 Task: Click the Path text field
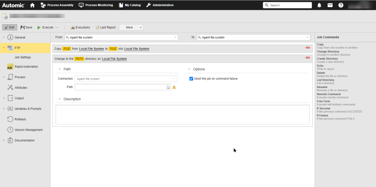coord(123,87)
